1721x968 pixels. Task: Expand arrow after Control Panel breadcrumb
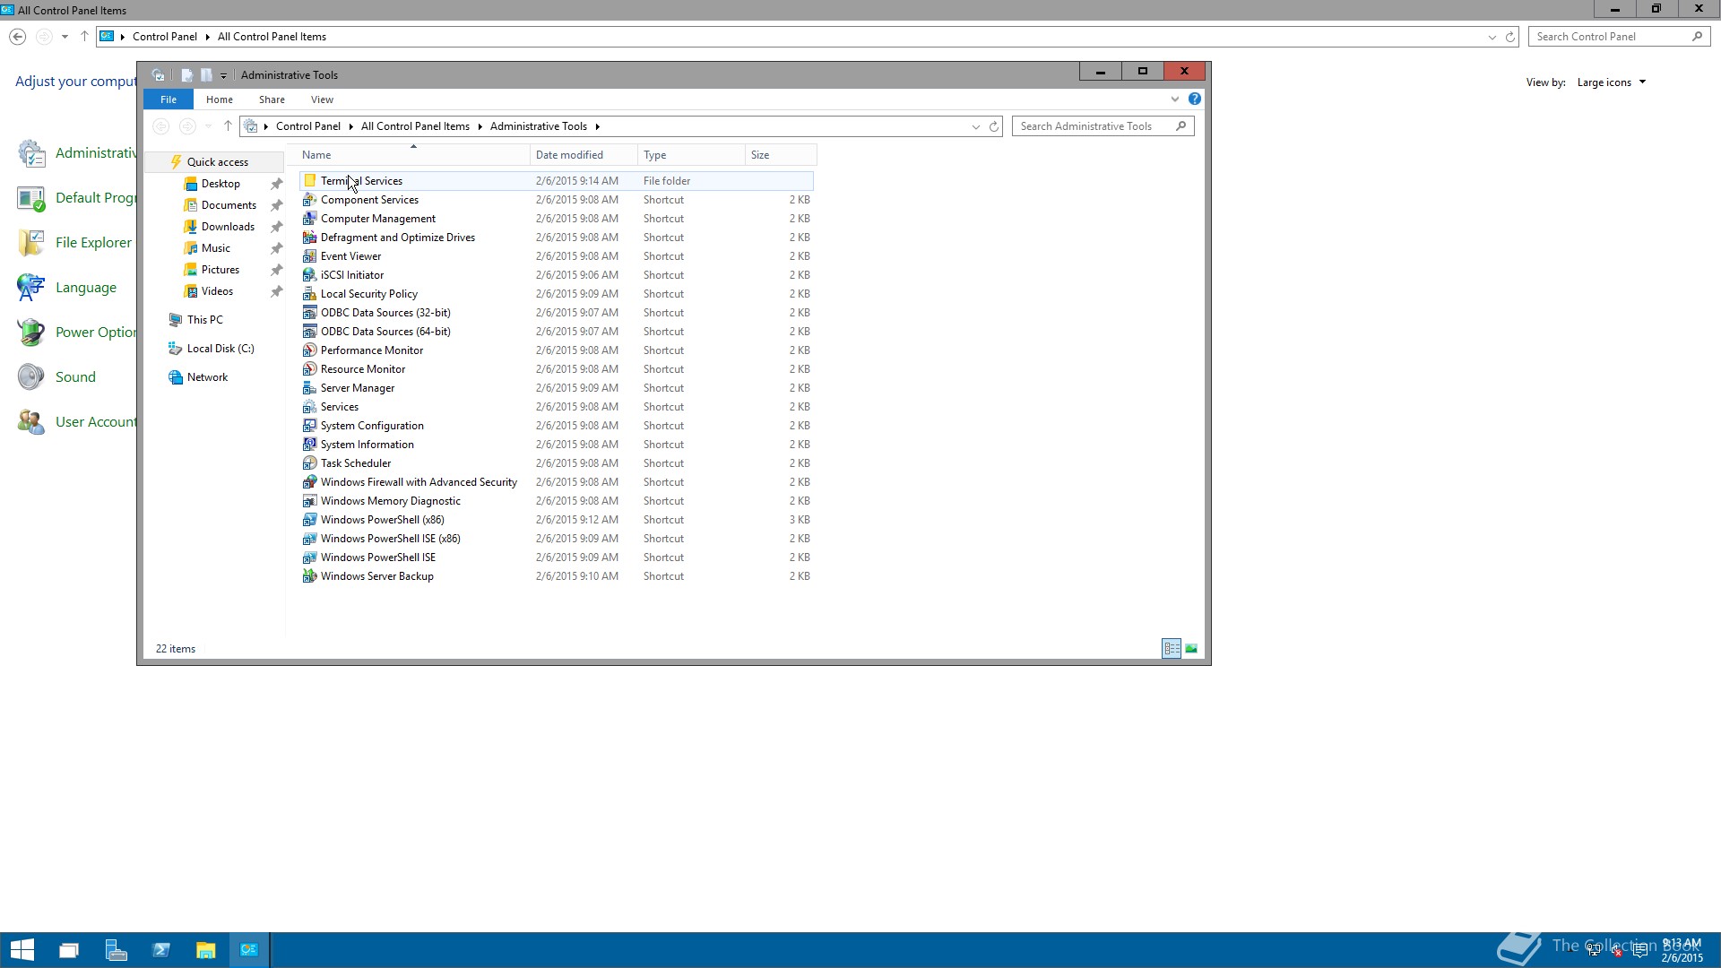351,126
